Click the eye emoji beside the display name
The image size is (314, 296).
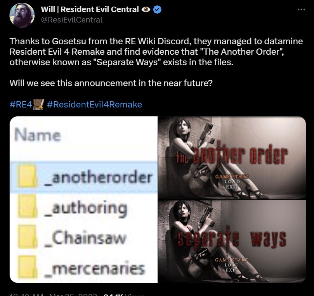click(146, 9)
